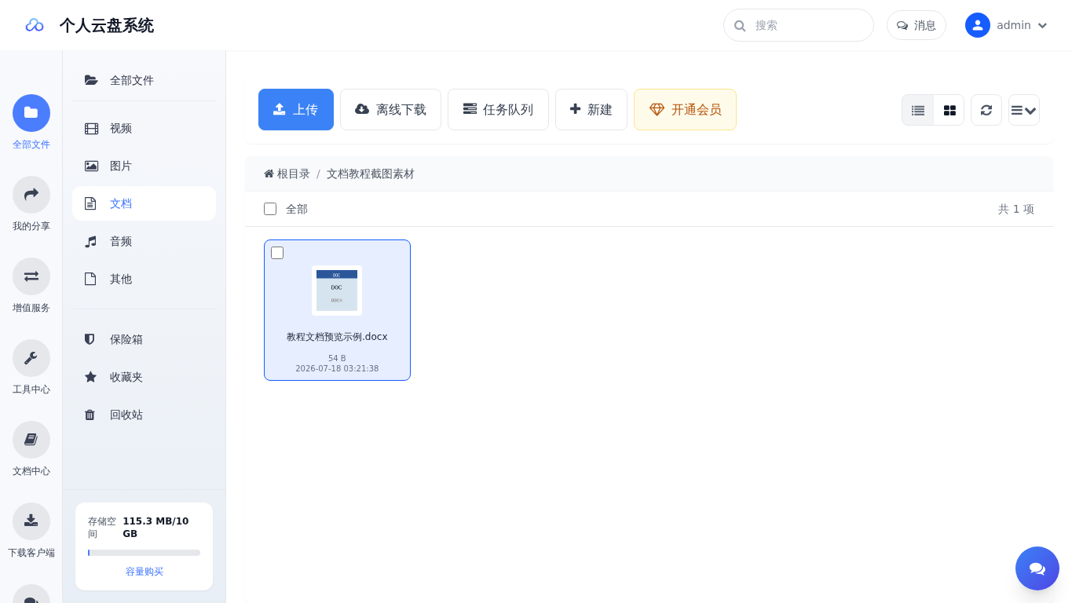Select 图片 category in sidebar
1072x603 pixels.
tap(144, 166)
